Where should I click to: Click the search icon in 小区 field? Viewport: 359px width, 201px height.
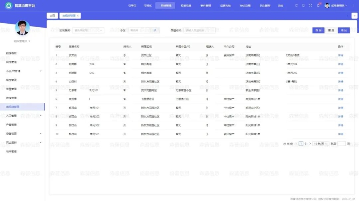pyautogui.click(x=155, y=30)
